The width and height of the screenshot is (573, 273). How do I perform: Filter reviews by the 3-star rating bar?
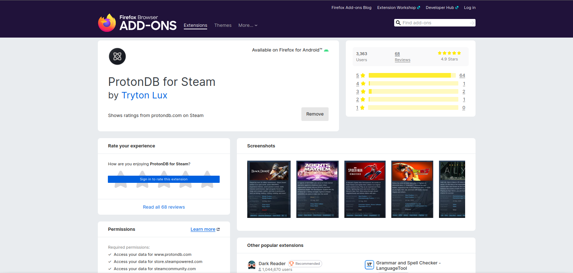click(413, 92)
